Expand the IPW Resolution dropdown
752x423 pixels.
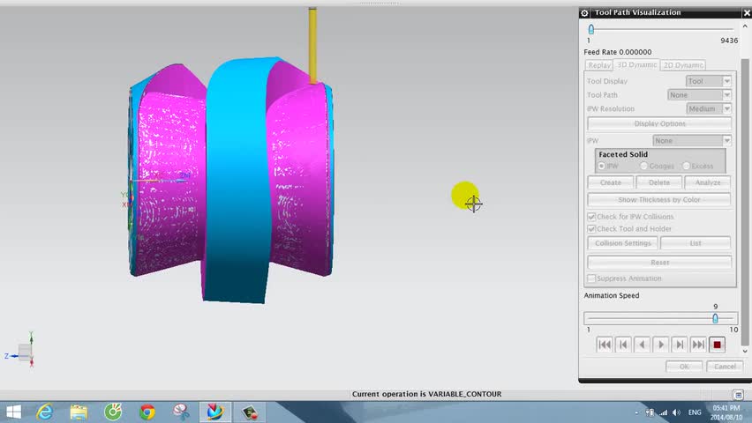[709, 108]
